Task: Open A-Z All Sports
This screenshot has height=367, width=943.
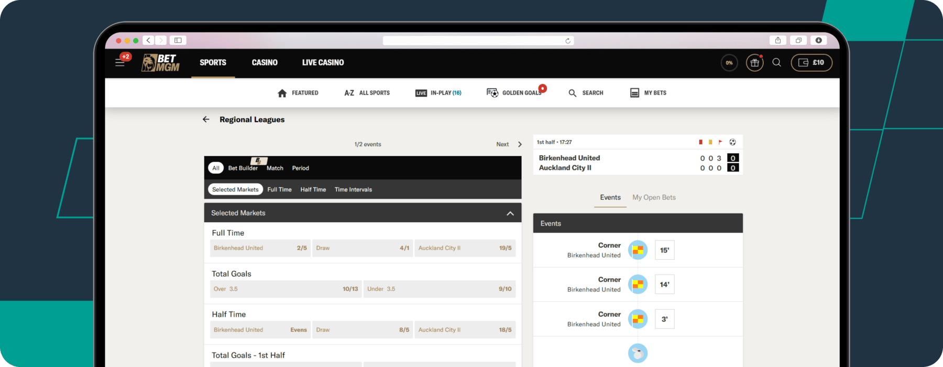Action: click(367, 93)
